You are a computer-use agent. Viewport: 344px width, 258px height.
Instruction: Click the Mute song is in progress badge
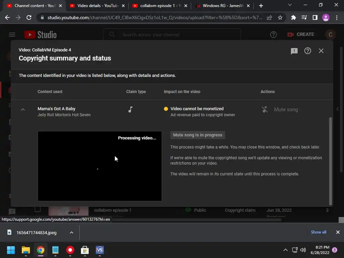pyautogui.click(x=198, y=135)
